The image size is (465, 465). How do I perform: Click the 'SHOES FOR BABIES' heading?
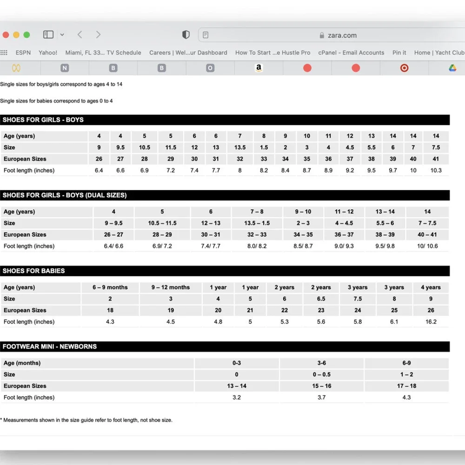(x=33, y=271)
